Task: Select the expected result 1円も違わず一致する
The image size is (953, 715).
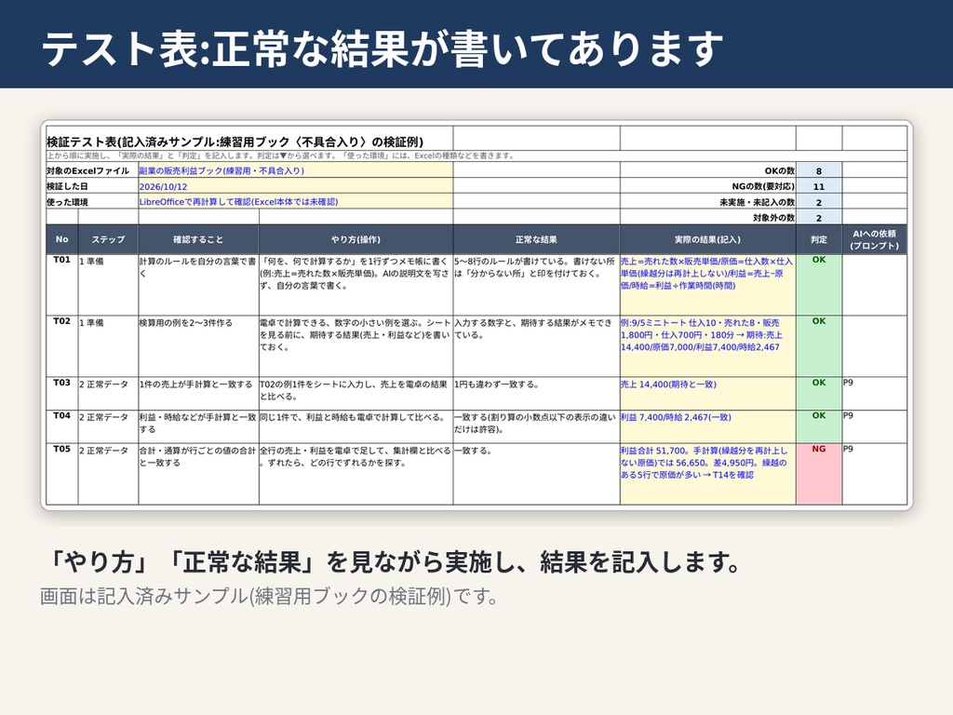Action: [x=536, y=394]
